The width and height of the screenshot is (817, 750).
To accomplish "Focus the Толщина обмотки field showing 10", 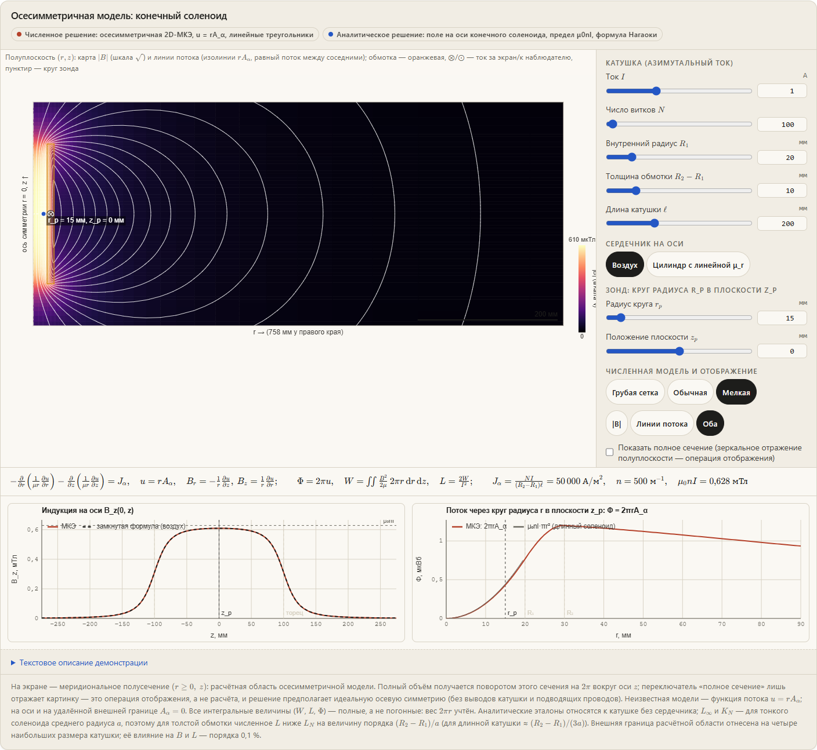I will 782,190.
